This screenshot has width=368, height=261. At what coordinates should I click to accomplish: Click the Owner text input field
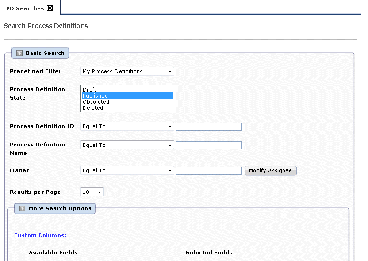pyautogui.click(x=208, y=170)
